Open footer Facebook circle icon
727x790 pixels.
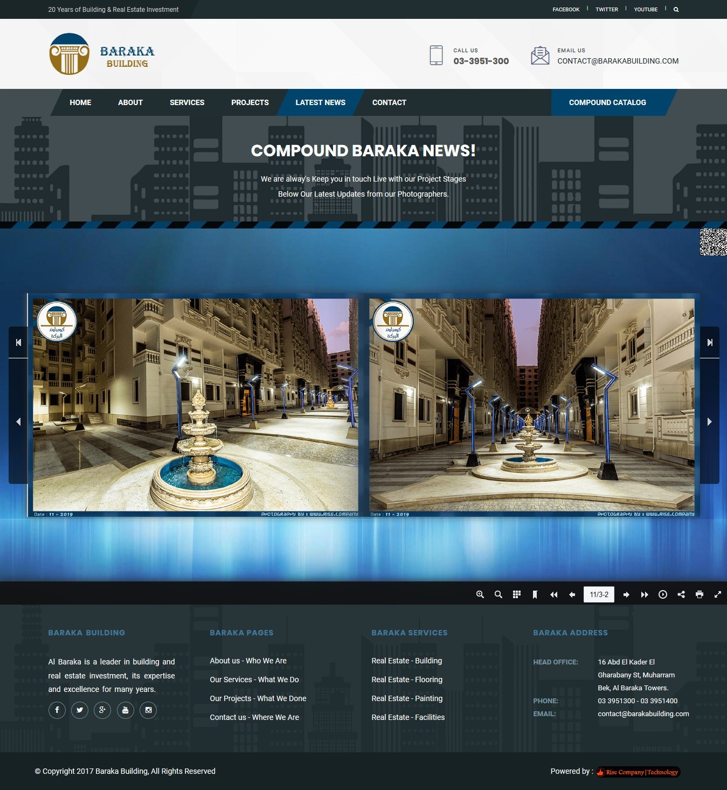tap(57, 710)
